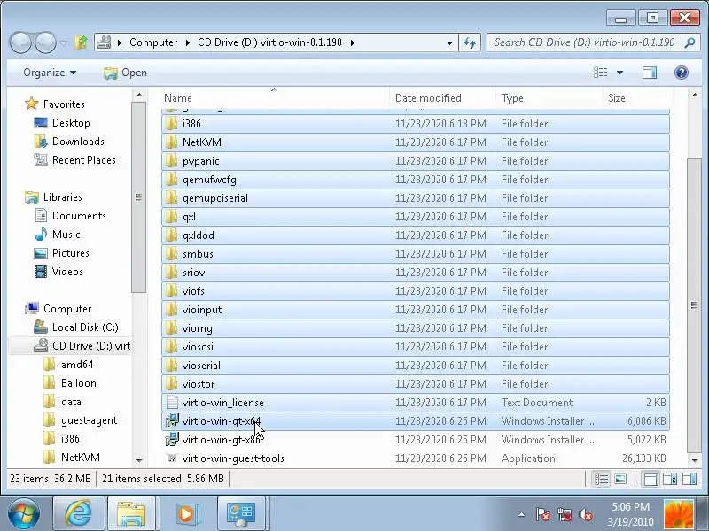Click the viostor folder icon

[x=171, y=384]
